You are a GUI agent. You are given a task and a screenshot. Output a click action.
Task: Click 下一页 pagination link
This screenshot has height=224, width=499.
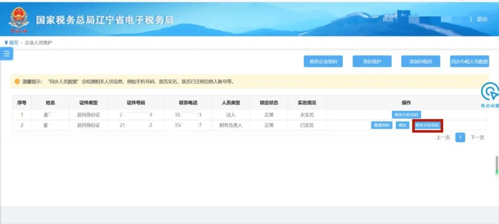pyautogui.click(x=477, y=138)
